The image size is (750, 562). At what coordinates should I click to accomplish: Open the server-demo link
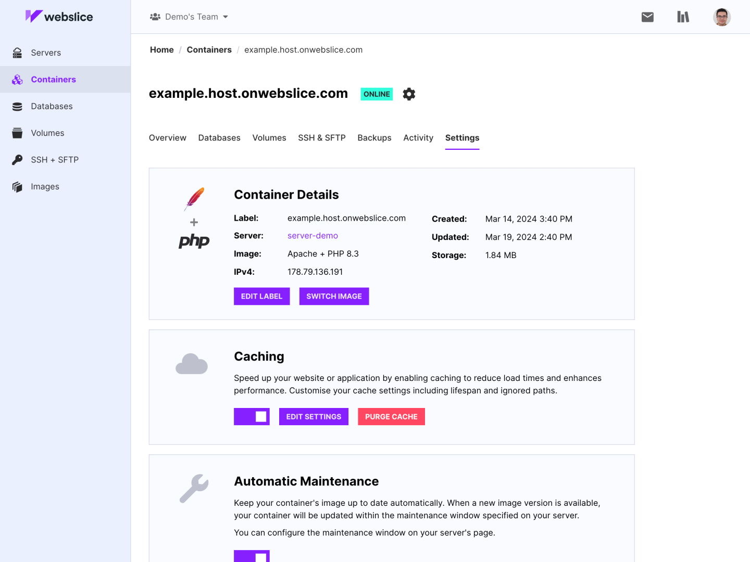coord(312,236)
